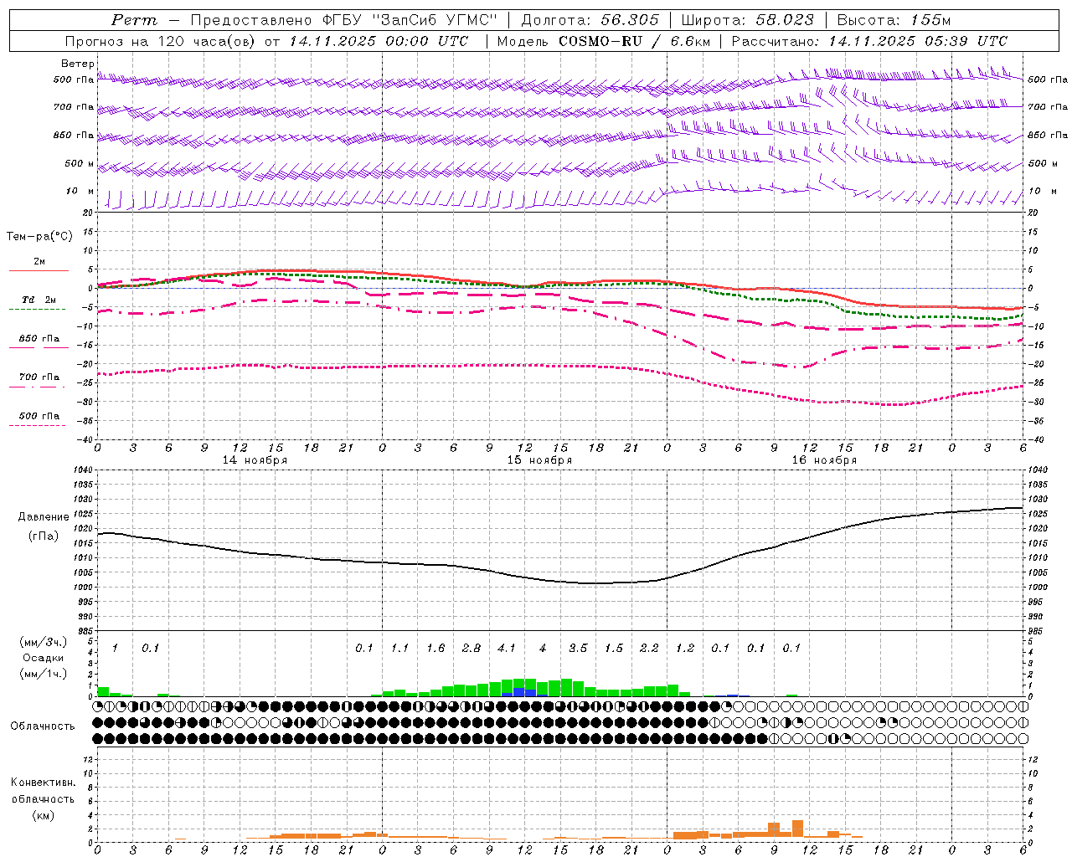Click the "1.6" three-hour precipitation value
Image resolution: width=1072 pixels, height=857 pixels.
[435, 649]
